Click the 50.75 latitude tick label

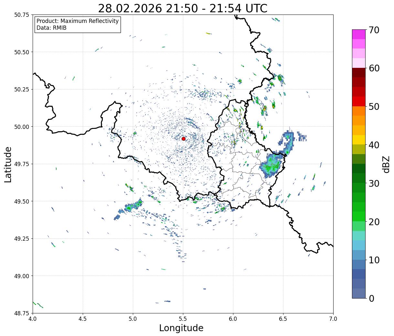21,15
